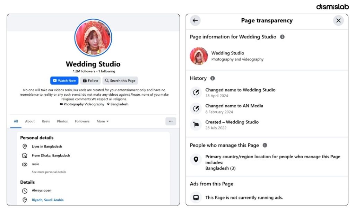Click the flag icon next to Created – Wedding Studio
This screenshot has height=220, width=355.
click(196, 124)
